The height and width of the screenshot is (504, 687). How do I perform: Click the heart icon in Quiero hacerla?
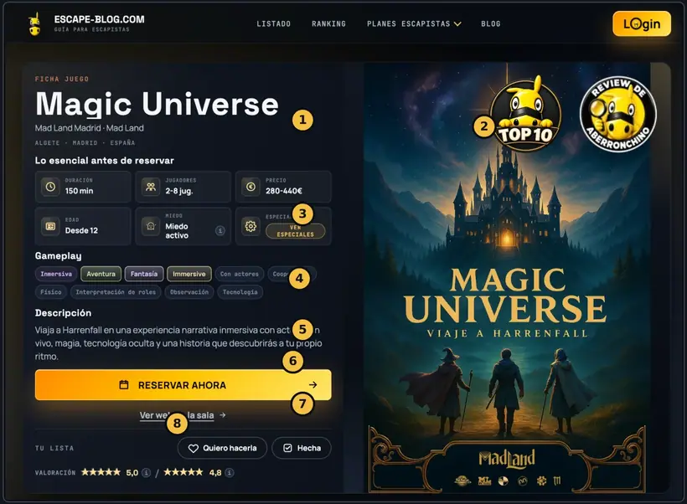pyautogui.click(x=194, y=449)
